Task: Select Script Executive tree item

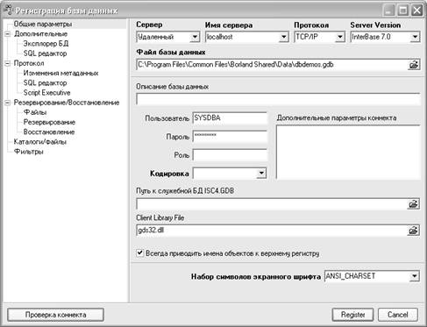Action: pos(46,93)
